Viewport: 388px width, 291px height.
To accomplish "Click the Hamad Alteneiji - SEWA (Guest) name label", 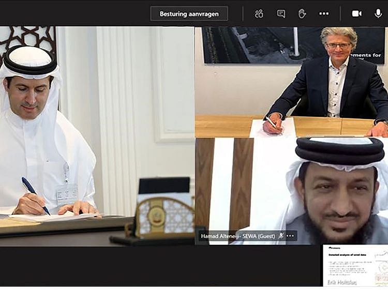I will pyautogui.click(x=237, y=236).
